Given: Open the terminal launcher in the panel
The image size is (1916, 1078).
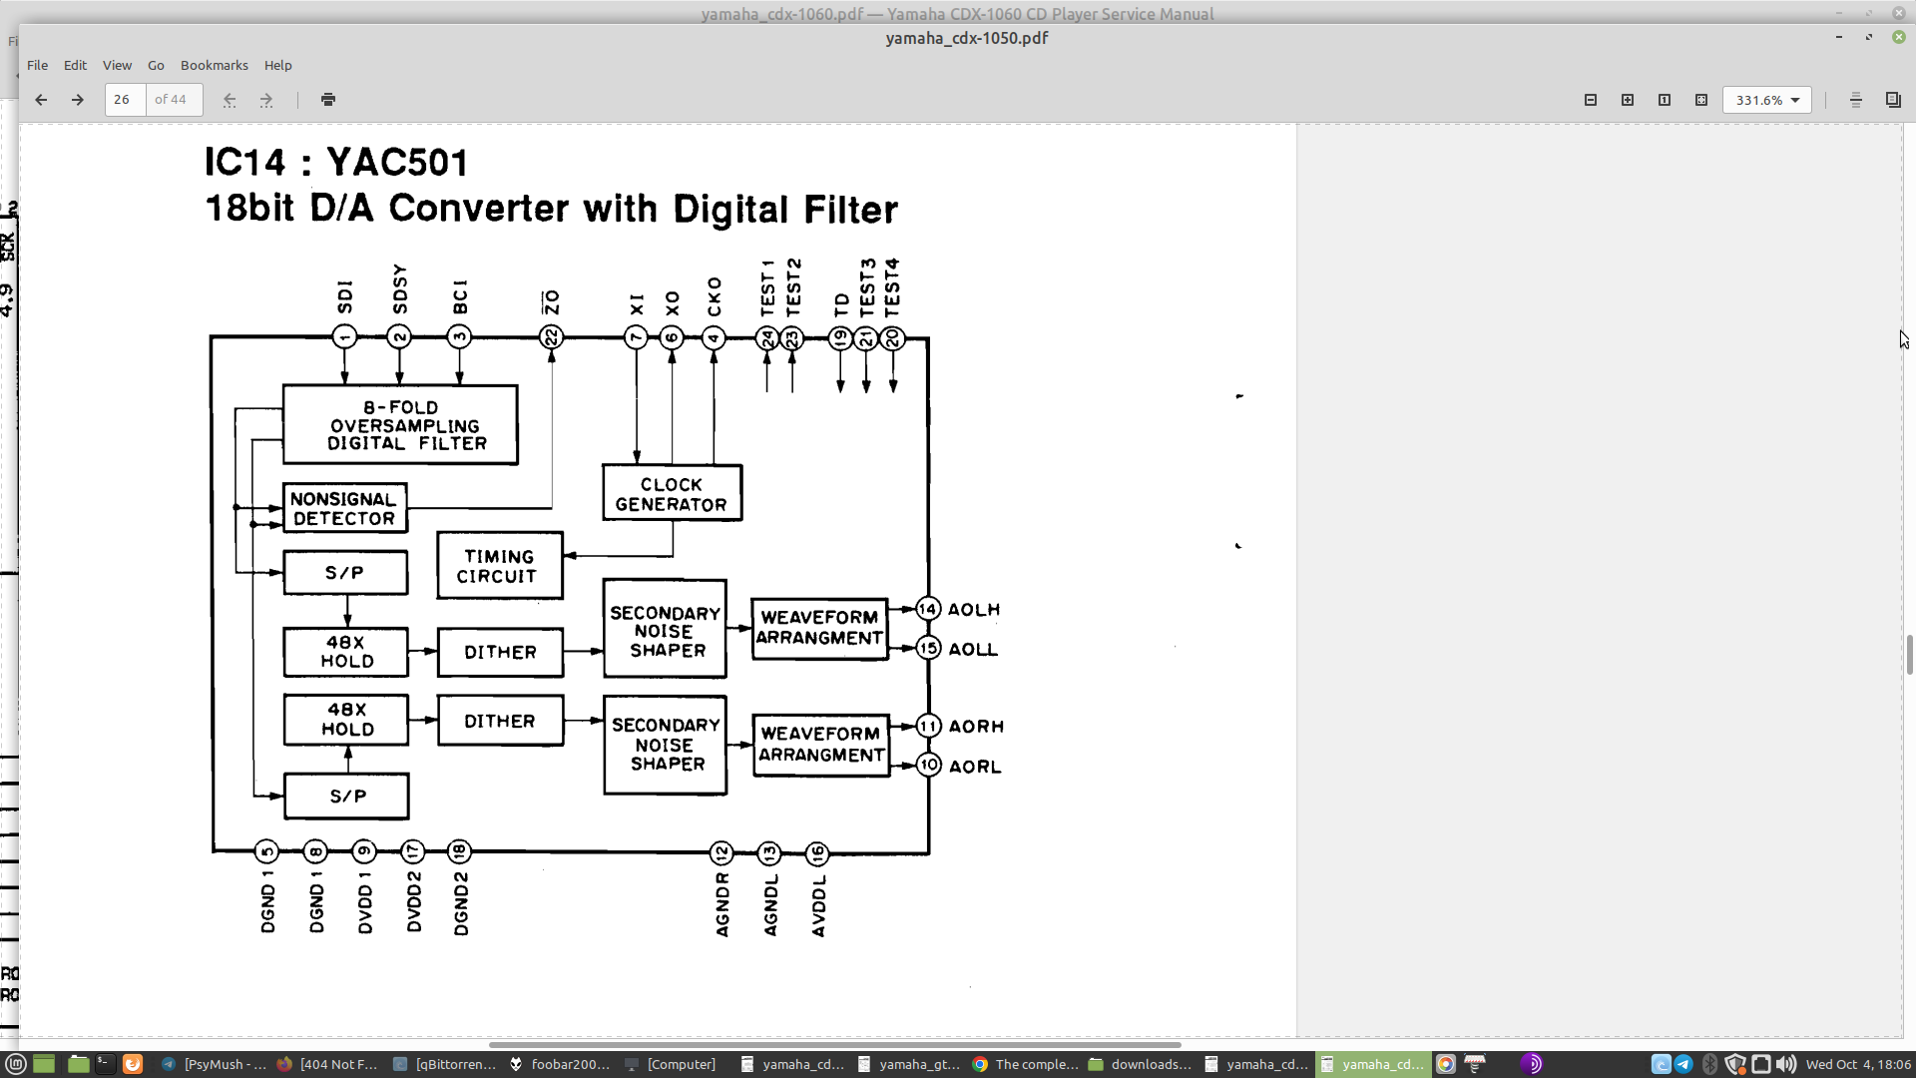Looking at the screenshot, I should pyautogui.click(x=105, y=1064).
